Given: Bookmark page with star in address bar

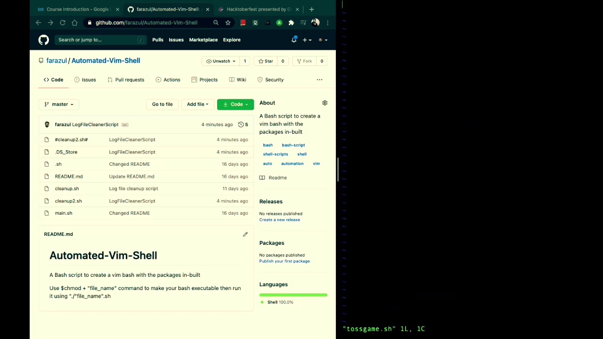Looking at the screenshot, I should tap(228, 23).
